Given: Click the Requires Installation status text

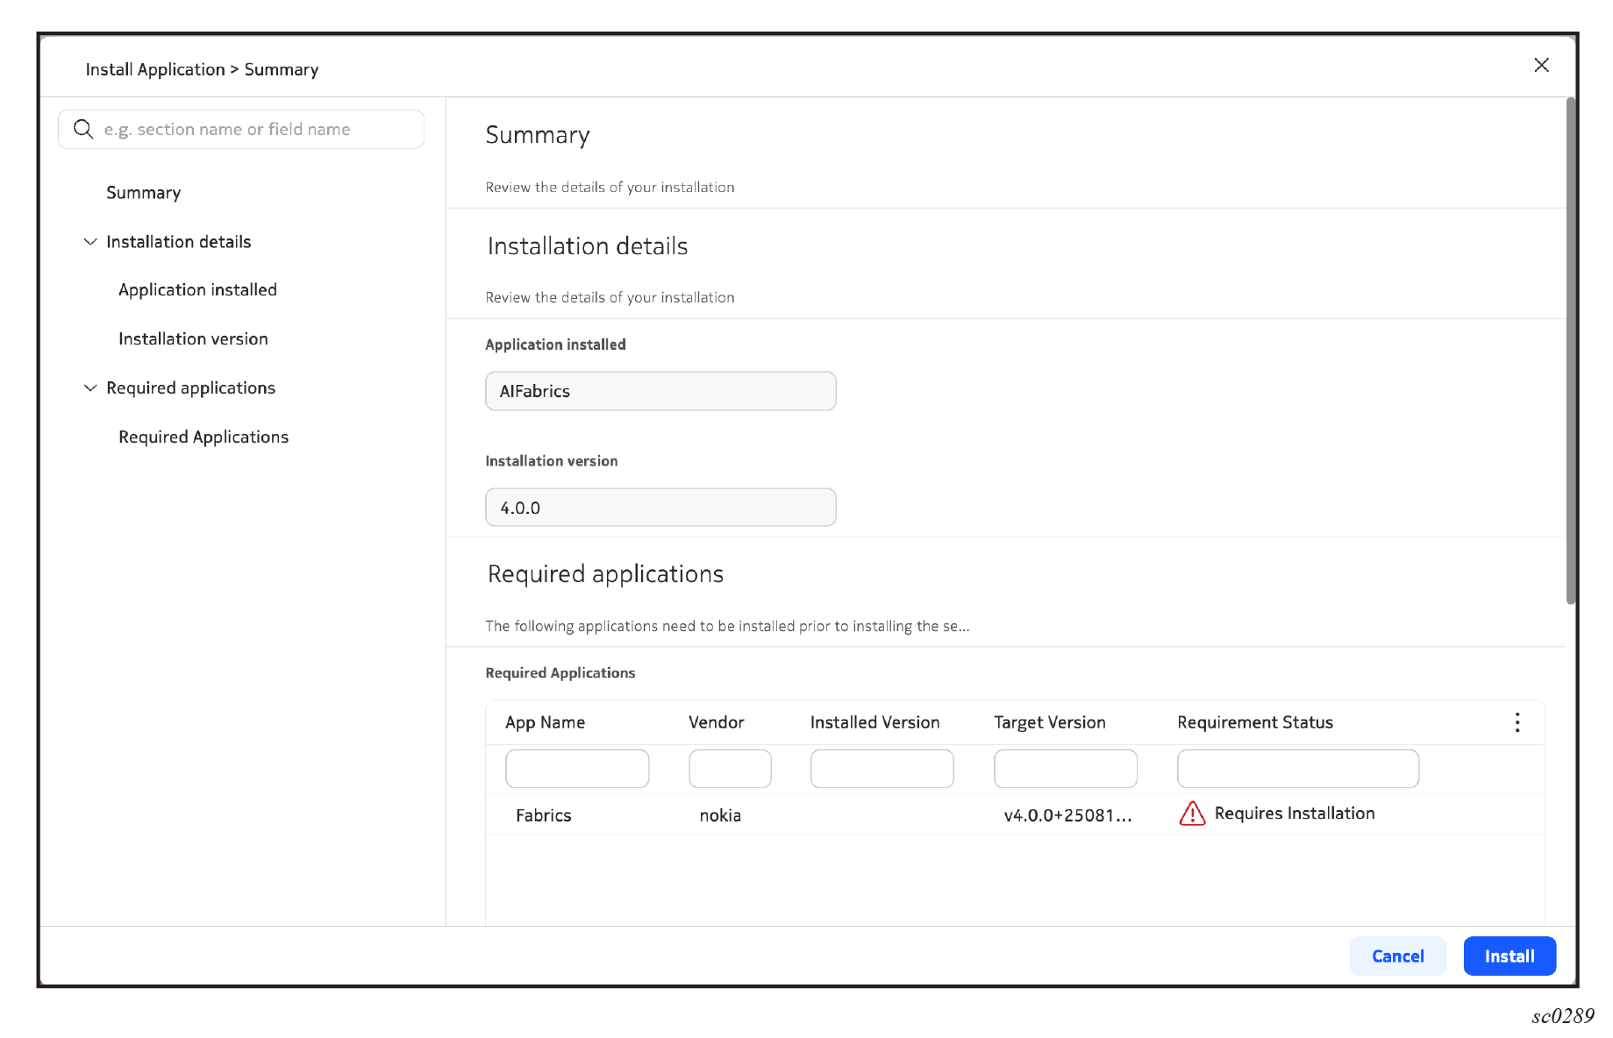Looking at the screenshot, I should 1295,814.
